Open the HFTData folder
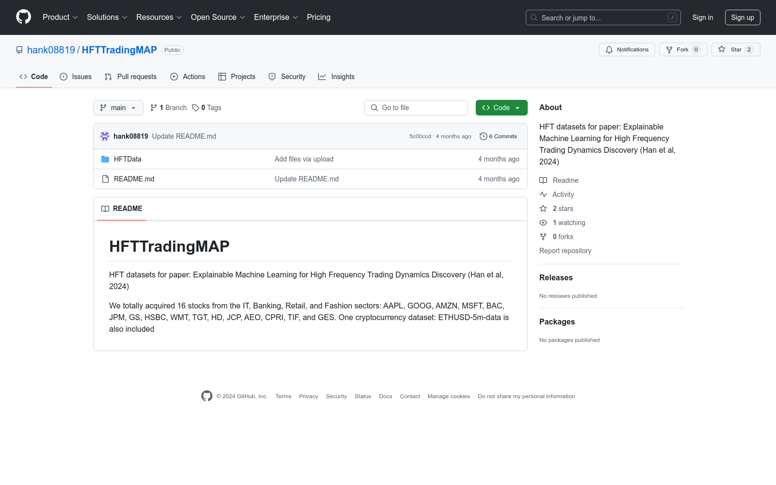Image resolution: width=776 pixels, height=485 pixels. pos(128,159)
